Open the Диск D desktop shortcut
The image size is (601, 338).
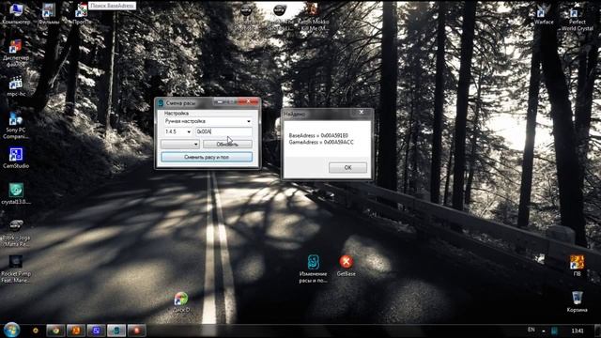[x=181, y=302]
